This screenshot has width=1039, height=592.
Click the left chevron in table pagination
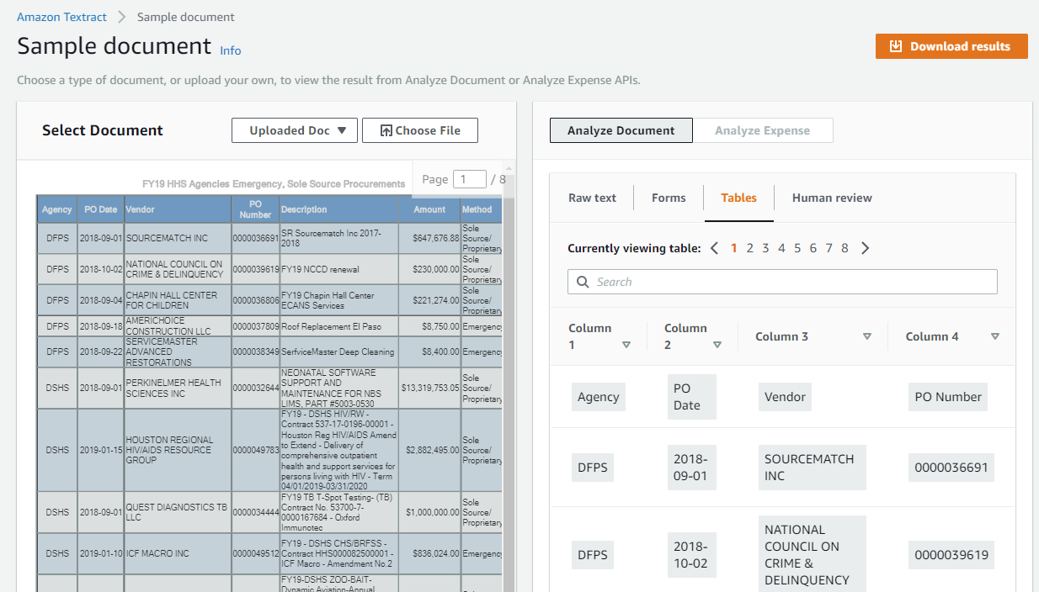point(714,248)
